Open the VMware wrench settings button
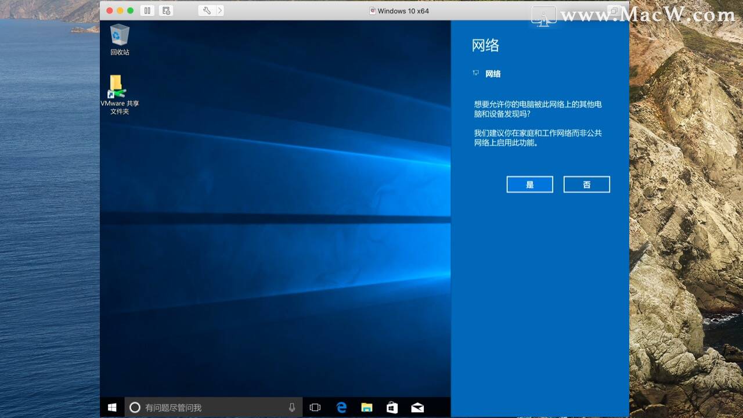The image size is (743, 418). (x=206, y=10)
